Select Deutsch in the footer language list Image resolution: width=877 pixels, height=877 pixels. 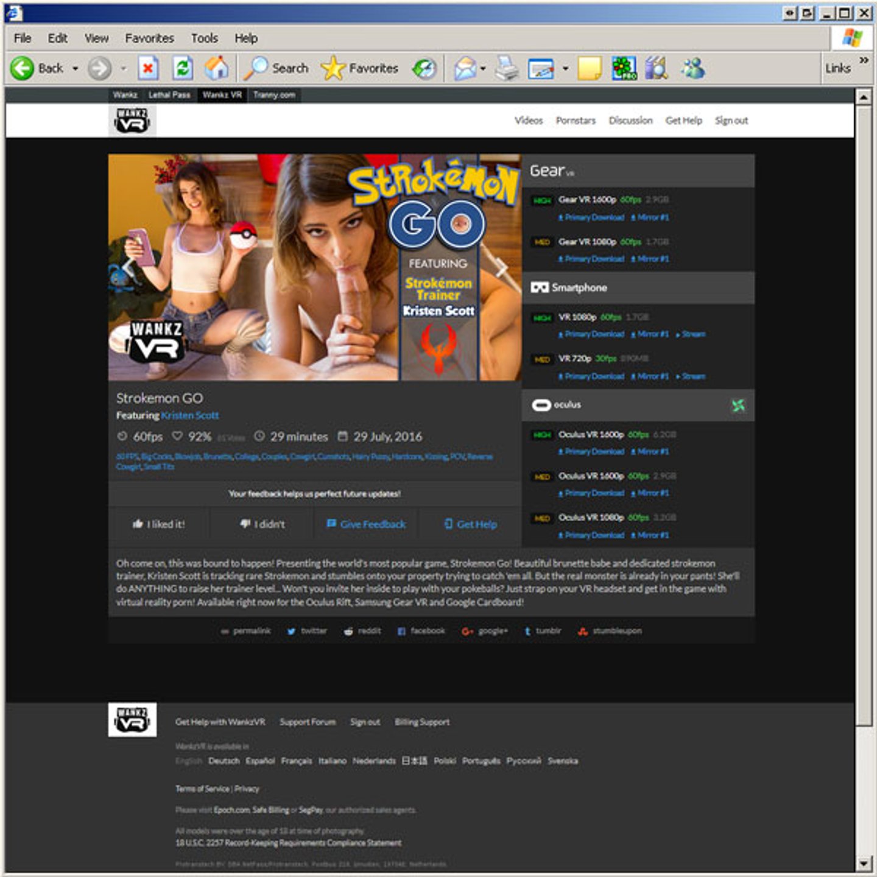pyautogui.click(x=224, y=761)
